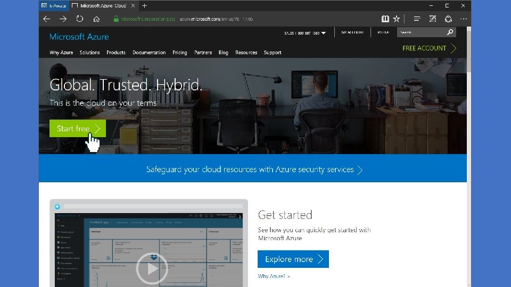Click the search magnifier icon on site
Image resolution: width=511 pixels, height=287 pixels.
pos(450,32)
